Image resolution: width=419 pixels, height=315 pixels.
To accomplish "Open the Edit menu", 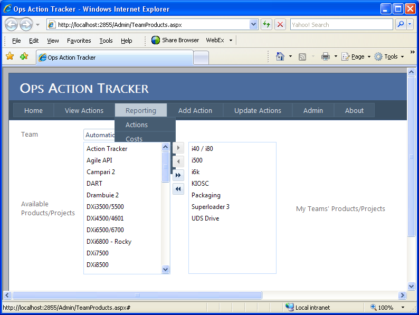I will point(34,41).
